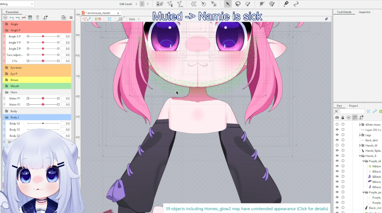Screen dimensions: 382x213
Task: Collapse the Purple_pa folder
Action: point(363,192)
